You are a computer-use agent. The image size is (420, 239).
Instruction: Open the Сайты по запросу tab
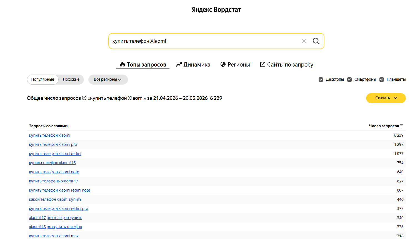287,65
